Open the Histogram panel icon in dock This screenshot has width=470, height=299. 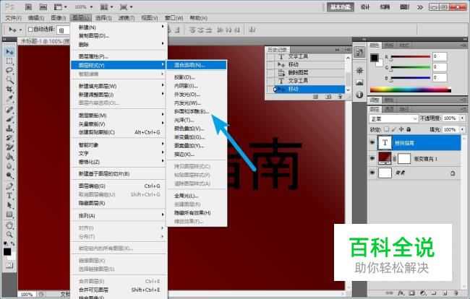359,82
